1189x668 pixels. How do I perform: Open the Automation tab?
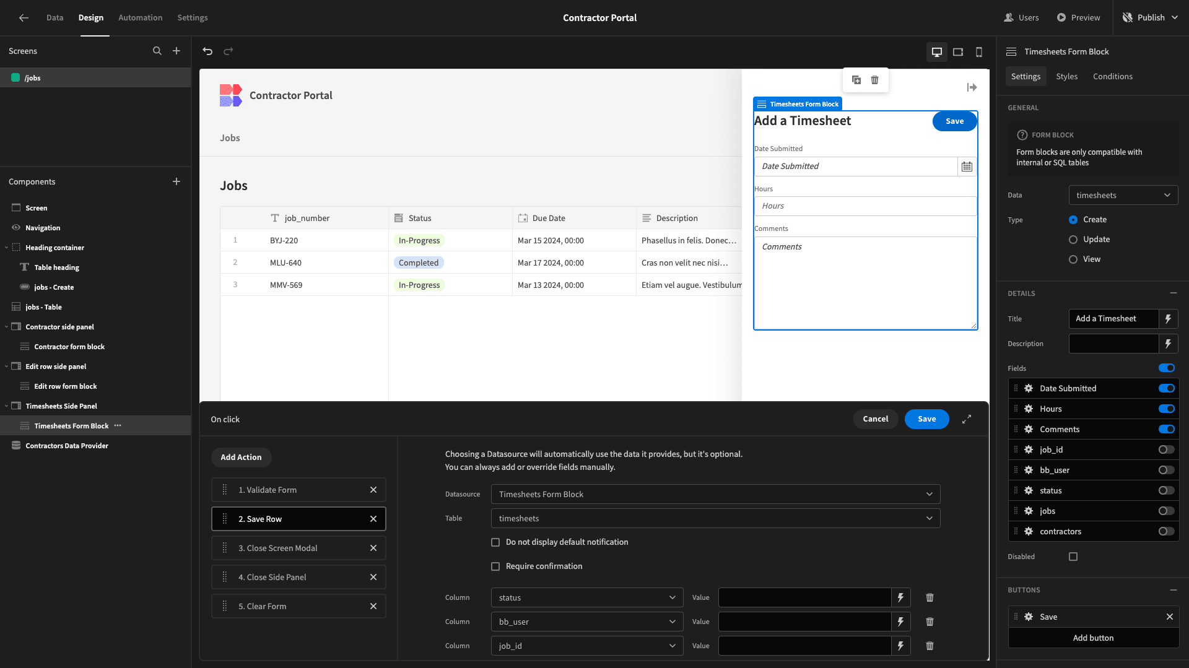[x=140, y=17]
